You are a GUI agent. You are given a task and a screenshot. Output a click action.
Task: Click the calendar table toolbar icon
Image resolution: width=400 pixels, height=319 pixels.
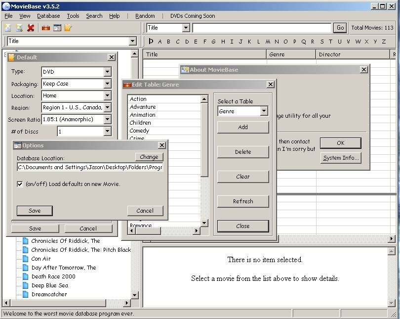(x=57, y=28)
